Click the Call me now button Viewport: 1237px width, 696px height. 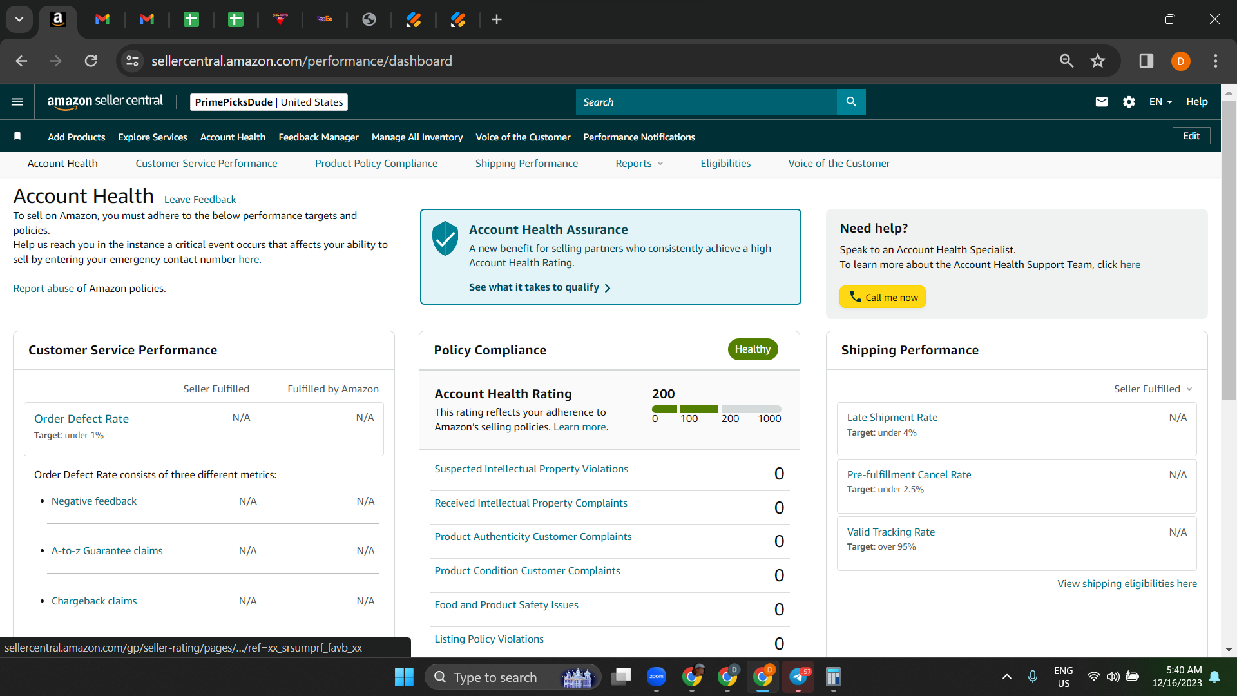pos(883,297)
